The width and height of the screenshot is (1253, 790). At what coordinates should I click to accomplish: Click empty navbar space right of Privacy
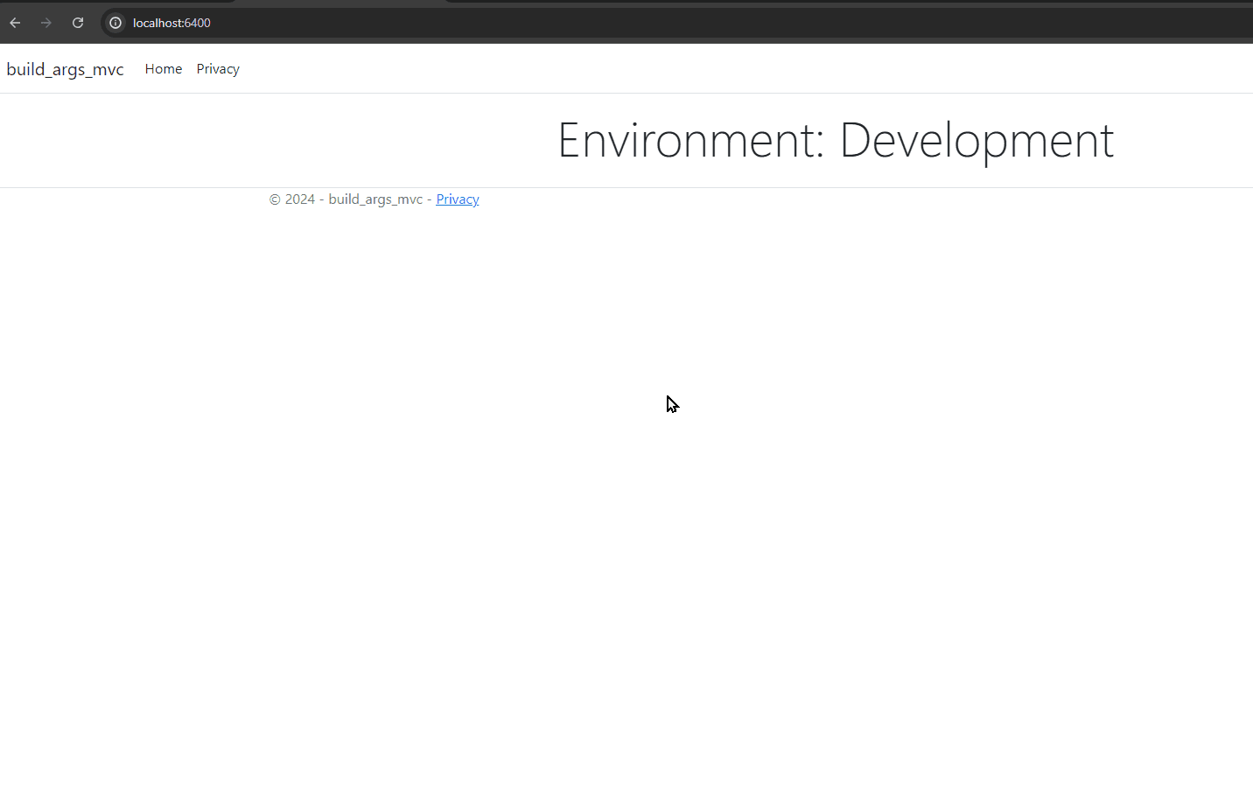(700, 69)
